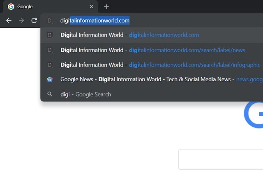Click the Google logo on the page

pos(254,114)
